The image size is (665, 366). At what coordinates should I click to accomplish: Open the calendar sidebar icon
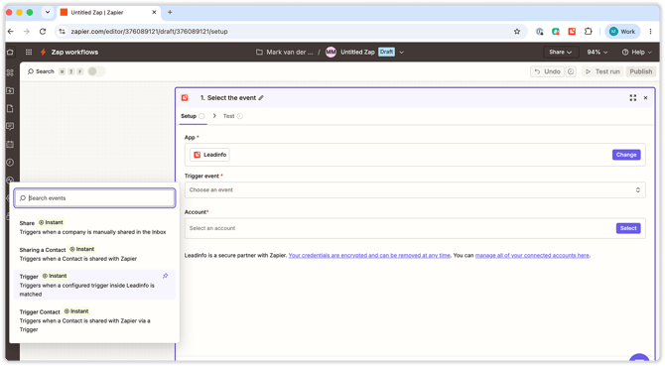[10, 144]
